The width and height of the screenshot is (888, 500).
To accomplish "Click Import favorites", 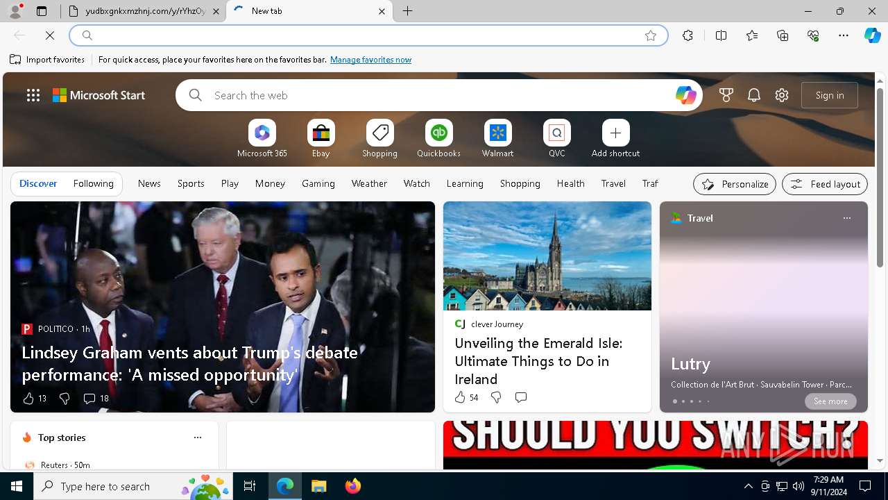I will (47, 60).
